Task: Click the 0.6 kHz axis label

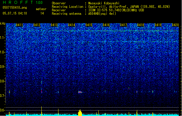Action: (3, 110)
